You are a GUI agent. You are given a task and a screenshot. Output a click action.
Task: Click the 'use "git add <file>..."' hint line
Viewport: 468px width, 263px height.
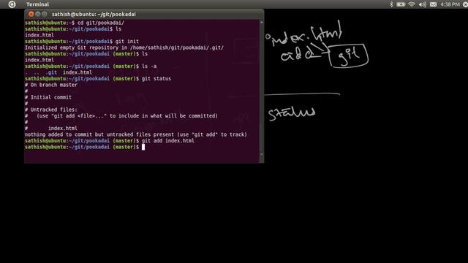[x=121, y=116]
